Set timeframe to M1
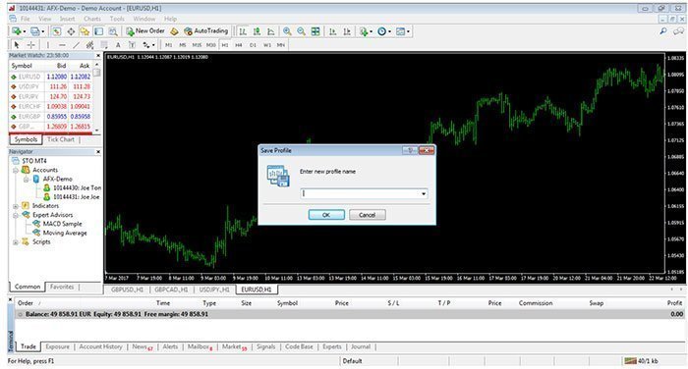 (168, 45)
